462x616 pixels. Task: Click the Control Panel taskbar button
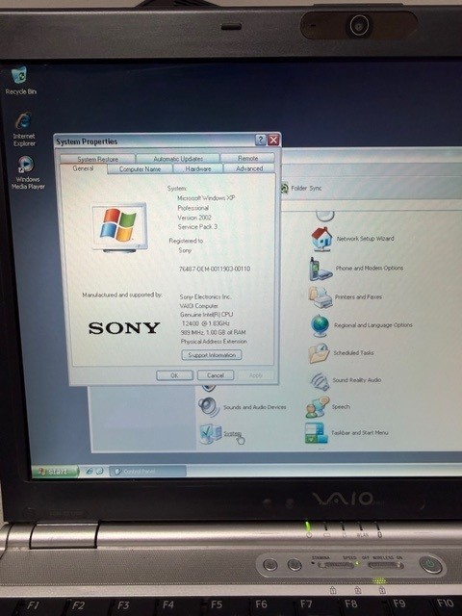147,471
